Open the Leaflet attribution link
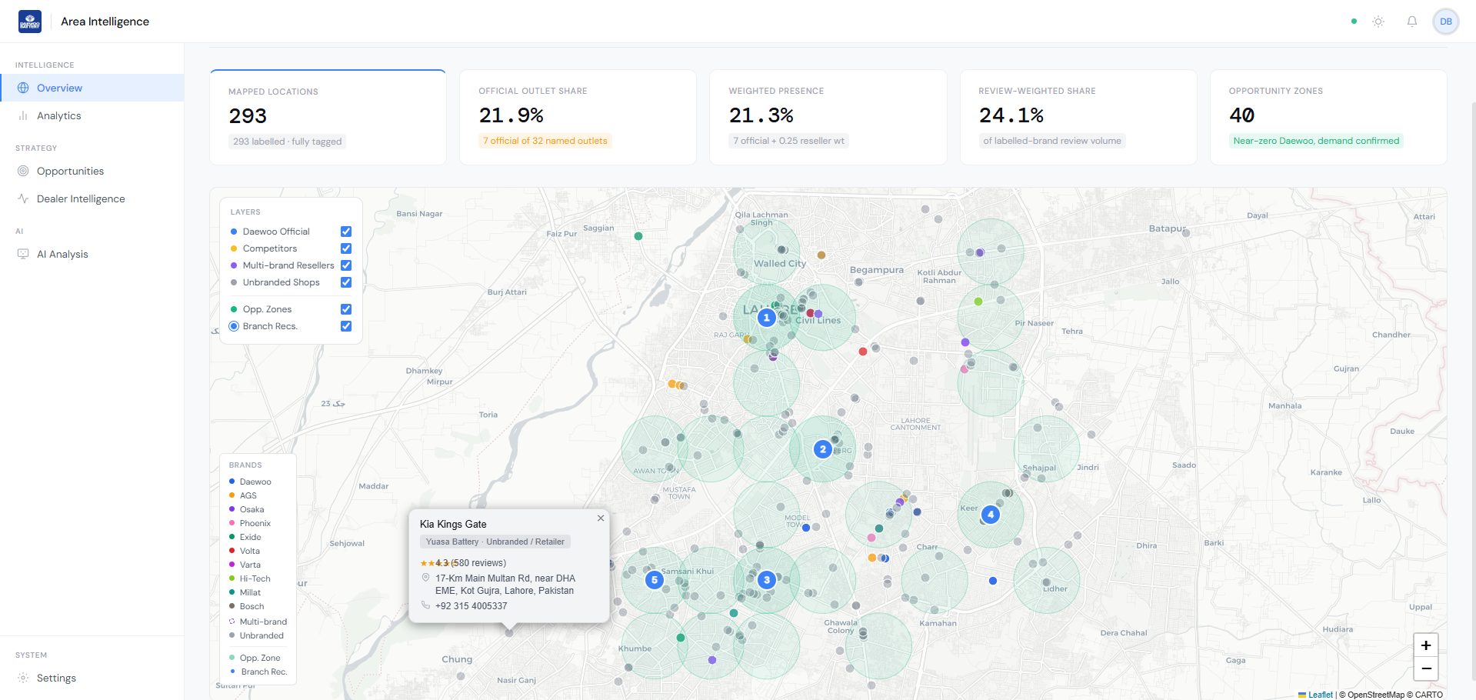Image resolution: width=1476 pixels, height=700 pixels. tap(1315, 695)
